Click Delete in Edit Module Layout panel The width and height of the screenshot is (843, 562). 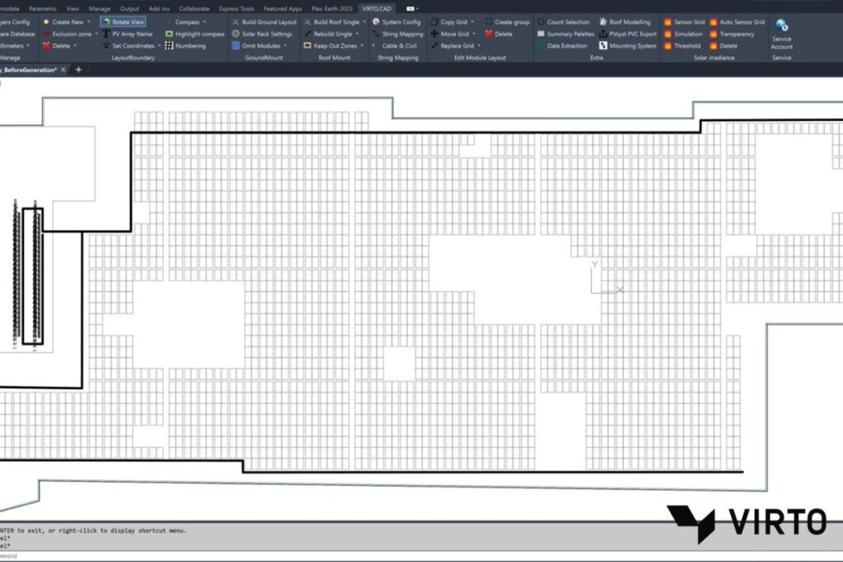(498, 34)
